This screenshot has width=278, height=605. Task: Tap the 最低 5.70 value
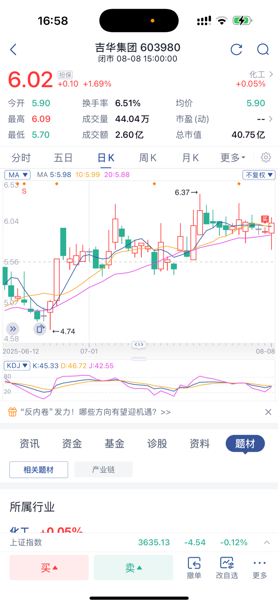(41, 135)
